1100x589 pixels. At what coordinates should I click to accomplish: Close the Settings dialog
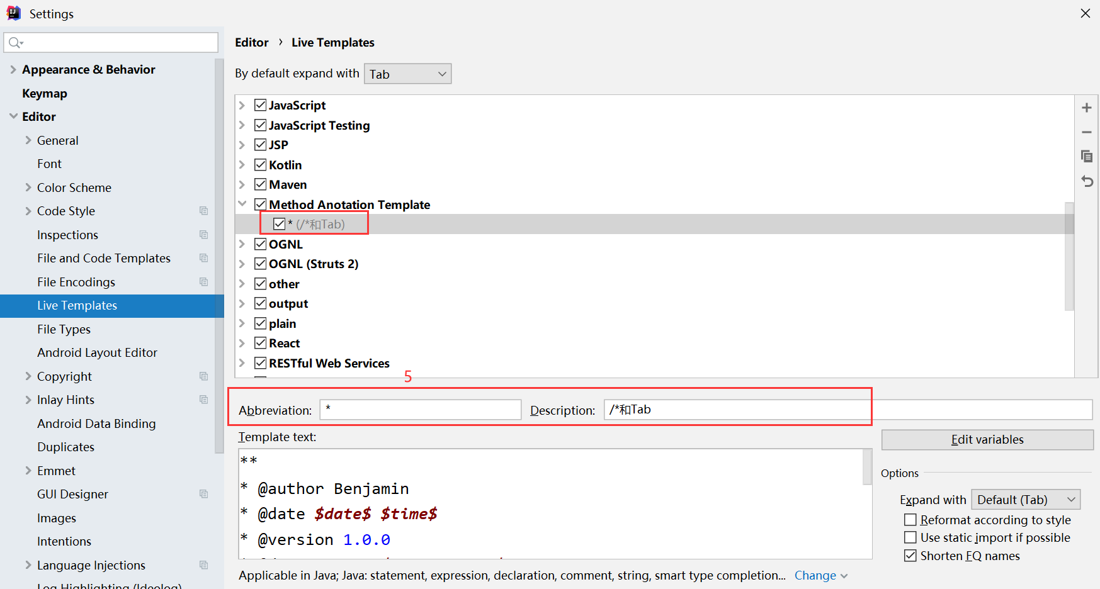coord(1086,13)
